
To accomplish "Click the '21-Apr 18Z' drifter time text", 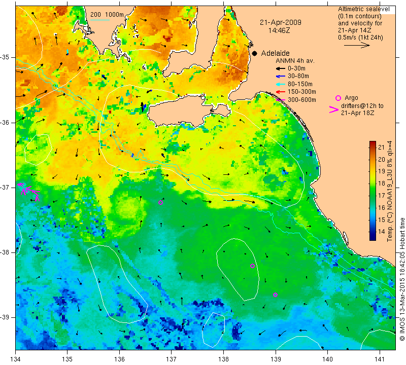I will click(358, 113).
